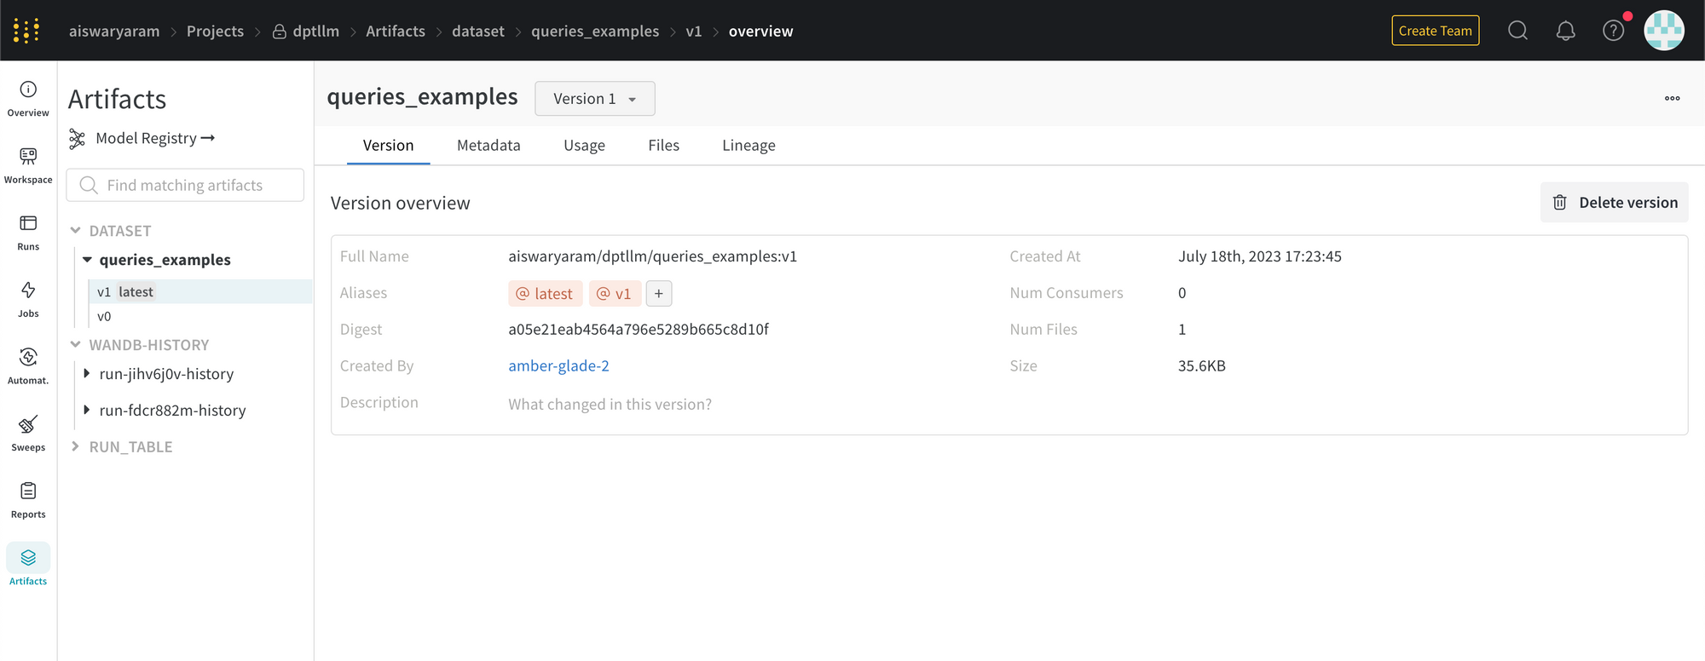Click the full name aiswaryaram/dptllm/queries_examples:v1

click(x=653, y=256)
